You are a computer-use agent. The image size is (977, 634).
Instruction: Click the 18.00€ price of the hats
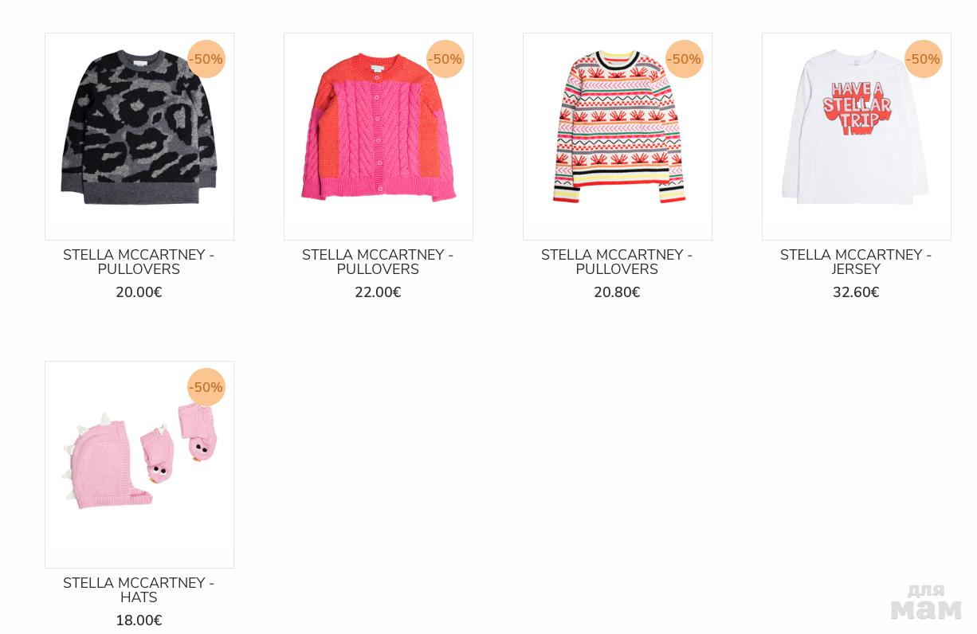tap(139, 620)
